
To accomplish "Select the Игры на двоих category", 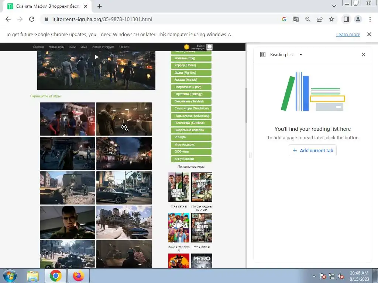I will pos(191,144).
